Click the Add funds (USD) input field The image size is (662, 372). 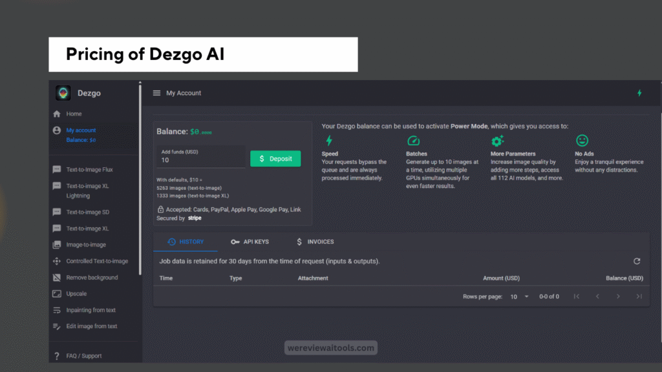coord(201,157)
